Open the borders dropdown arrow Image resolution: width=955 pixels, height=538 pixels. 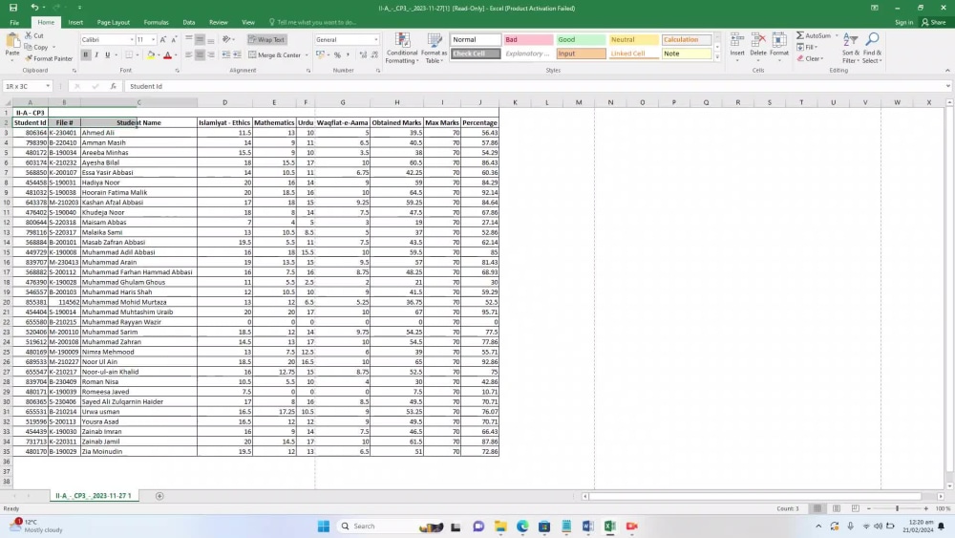coord(137,54)
